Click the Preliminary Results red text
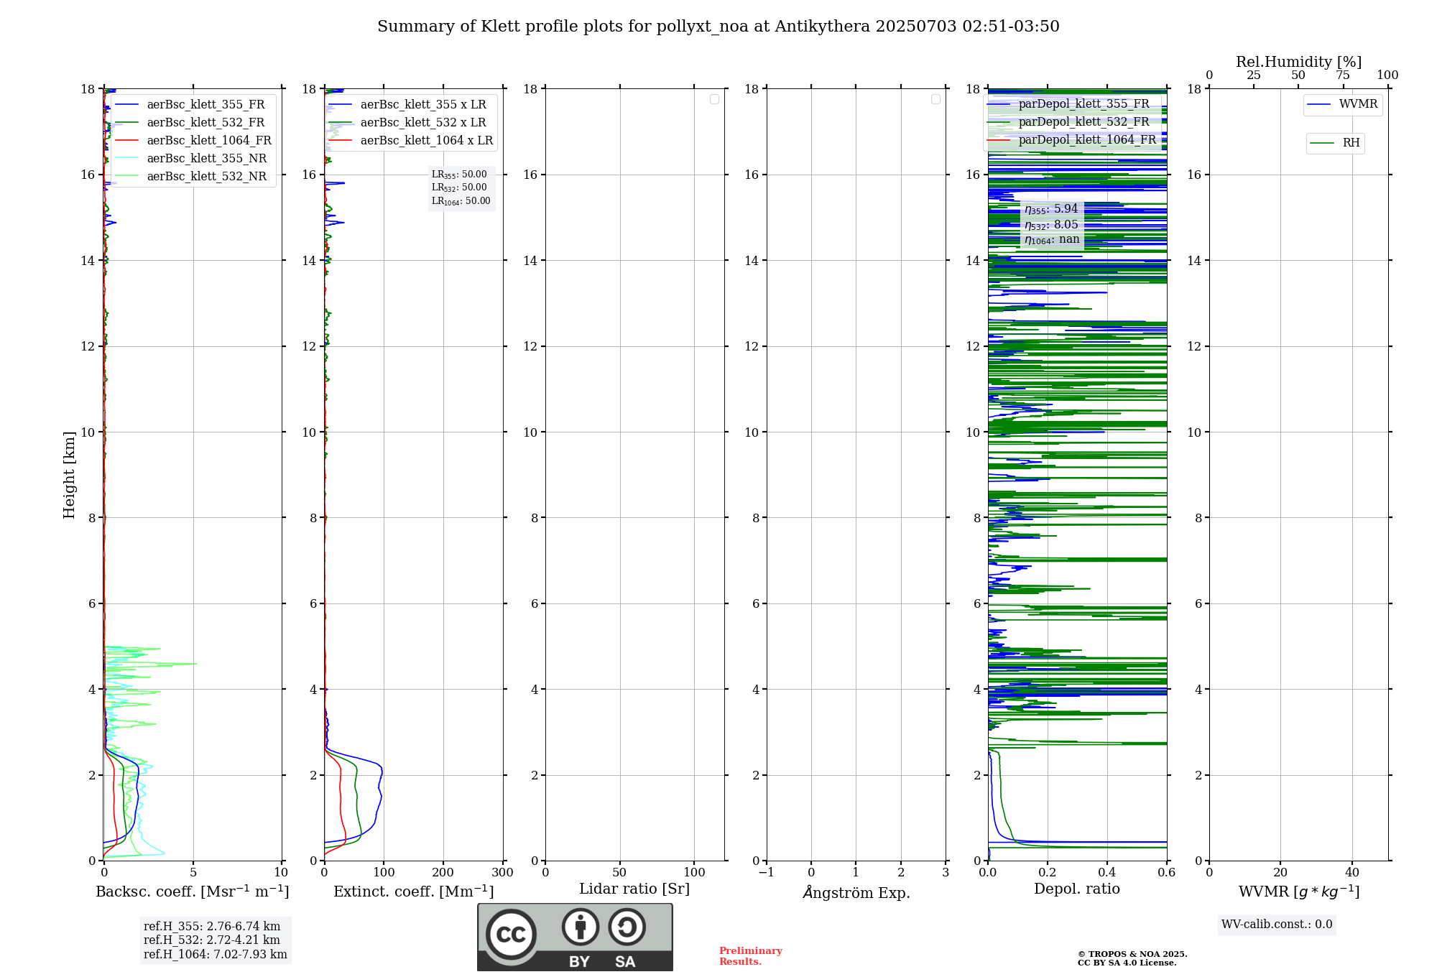The width and height of the screenshot is (1437, 977). click(x=751, y=956)
